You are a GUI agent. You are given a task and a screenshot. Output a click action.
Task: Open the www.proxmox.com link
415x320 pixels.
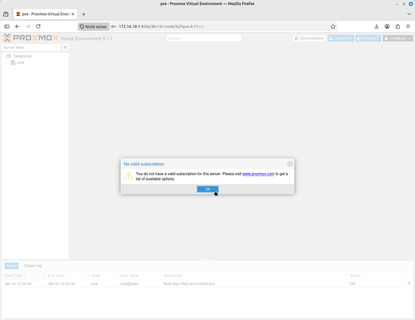click(x=258, y=174)
